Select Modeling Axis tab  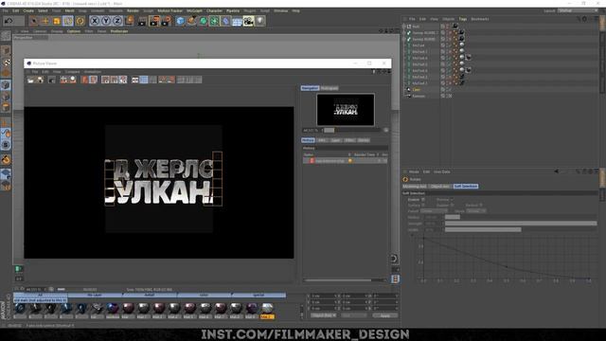415,187
